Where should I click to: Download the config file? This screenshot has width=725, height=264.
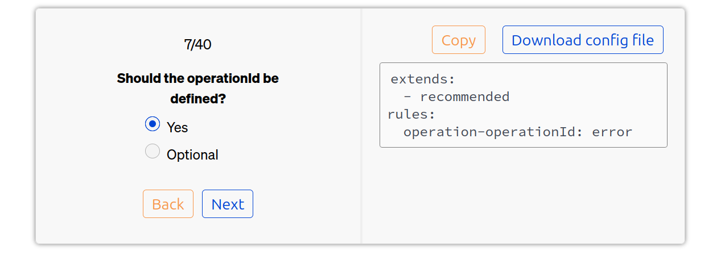582,40
